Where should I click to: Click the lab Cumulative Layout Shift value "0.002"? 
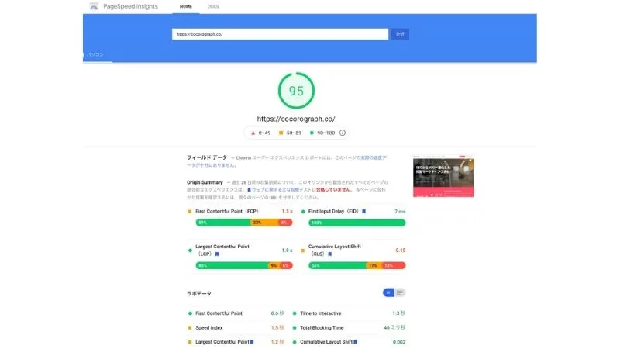click(399, 342)
